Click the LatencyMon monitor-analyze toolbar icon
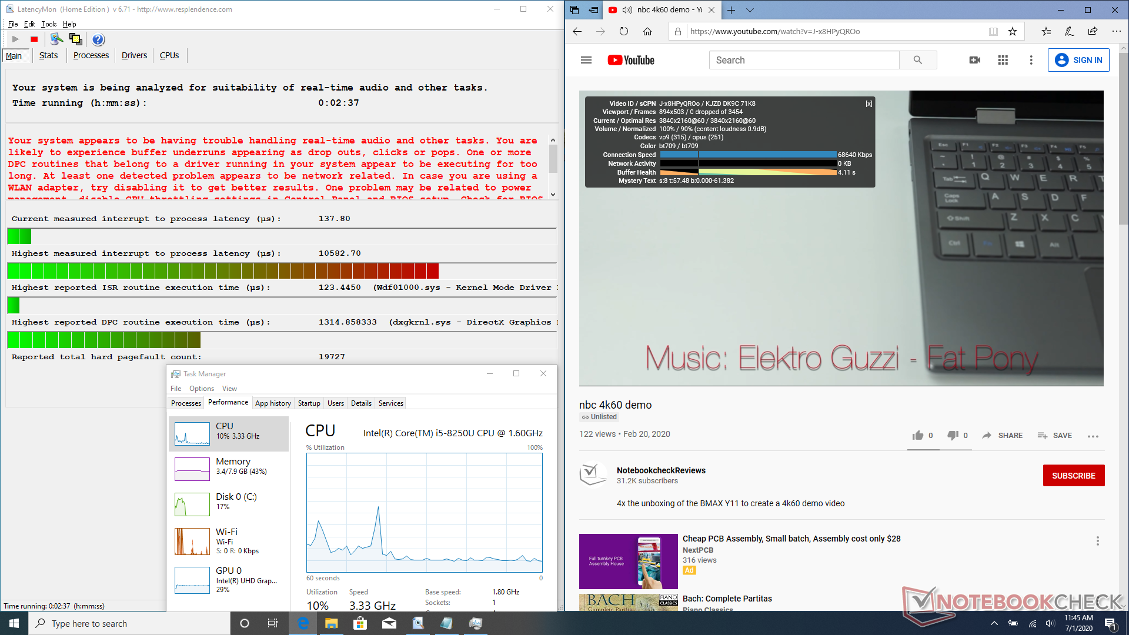This screenshot has width=1129, height=635. [56, 39]
